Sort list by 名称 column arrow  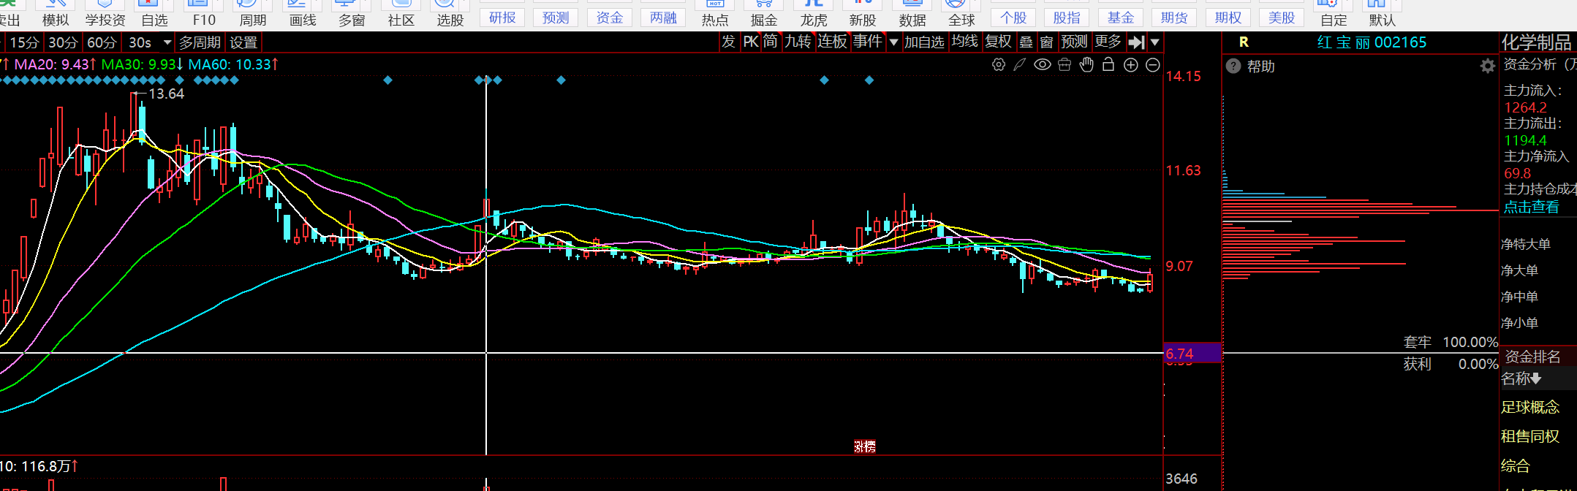(1536, 378)
